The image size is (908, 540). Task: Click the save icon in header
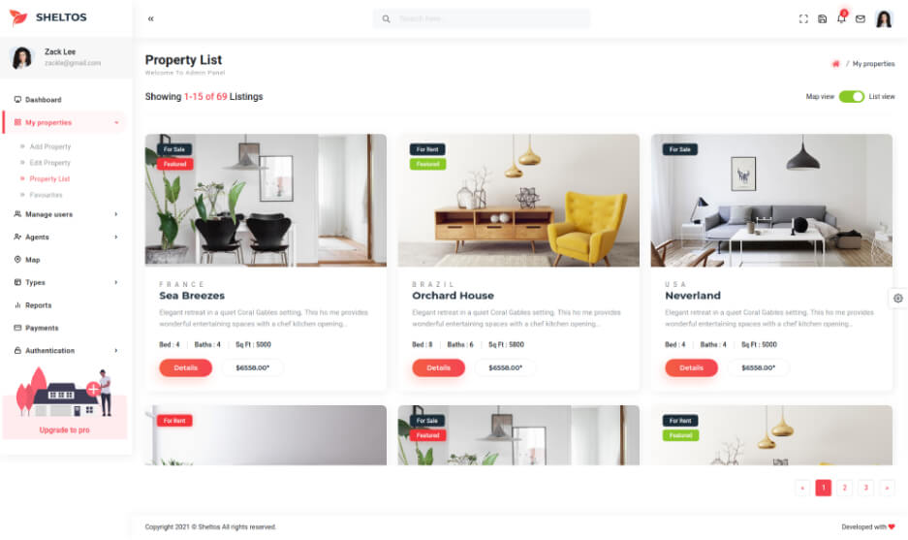[823, 19]
